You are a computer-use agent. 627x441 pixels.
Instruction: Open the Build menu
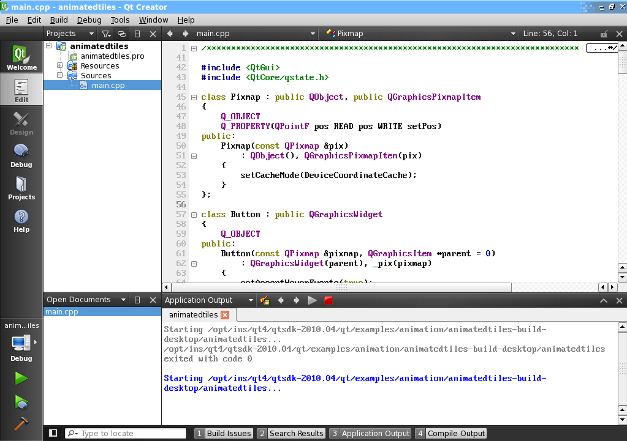pyautogui.click(x=59, y=20)
